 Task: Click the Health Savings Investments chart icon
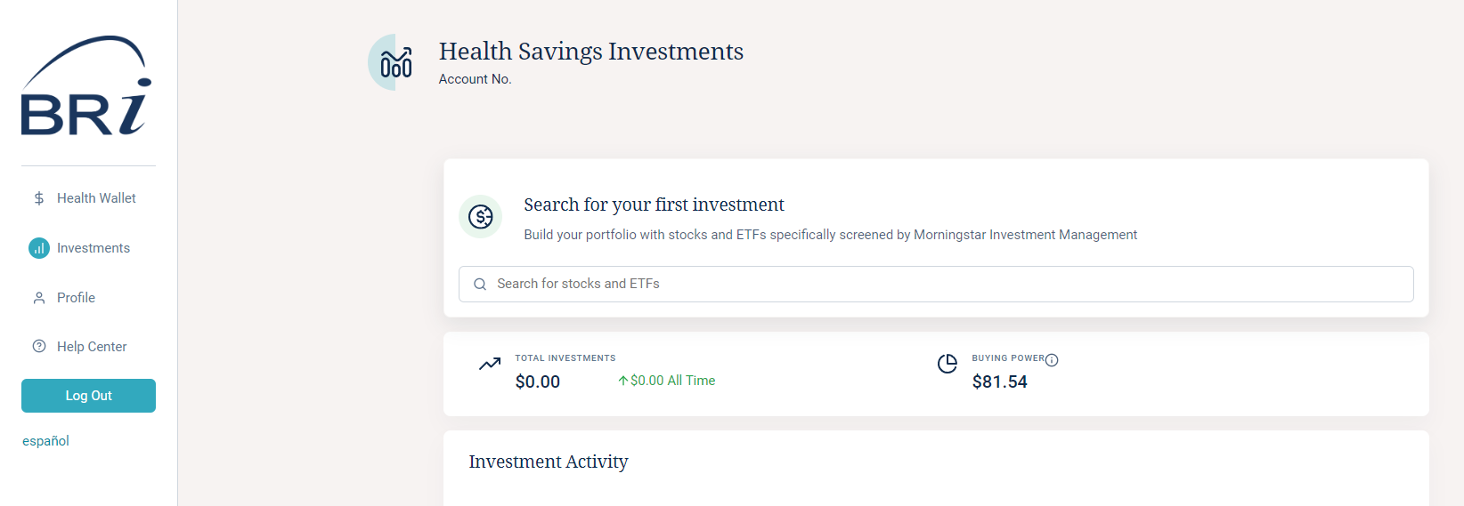[395, 62]
